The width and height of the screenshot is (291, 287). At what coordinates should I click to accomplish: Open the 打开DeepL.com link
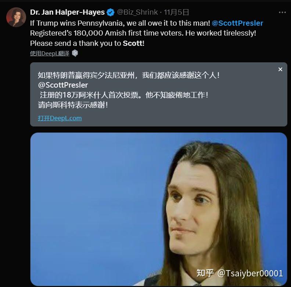point(60,118)
